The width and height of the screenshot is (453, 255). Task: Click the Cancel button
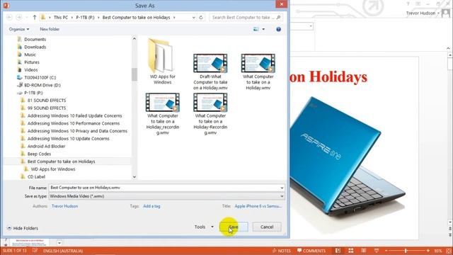(267, 227)
